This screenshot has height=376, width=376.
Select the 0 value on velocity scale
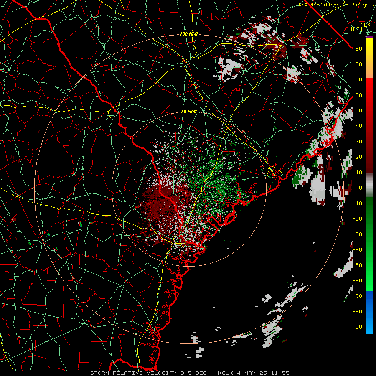[x=361, y=188]
